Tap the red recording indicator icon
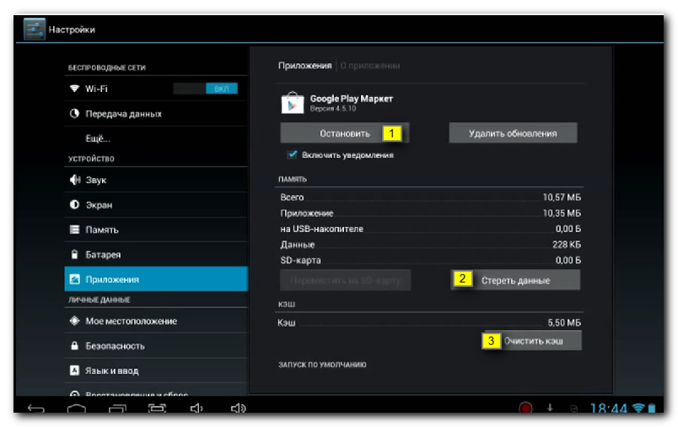Screen dimensions: 678x427 [525, 408]
